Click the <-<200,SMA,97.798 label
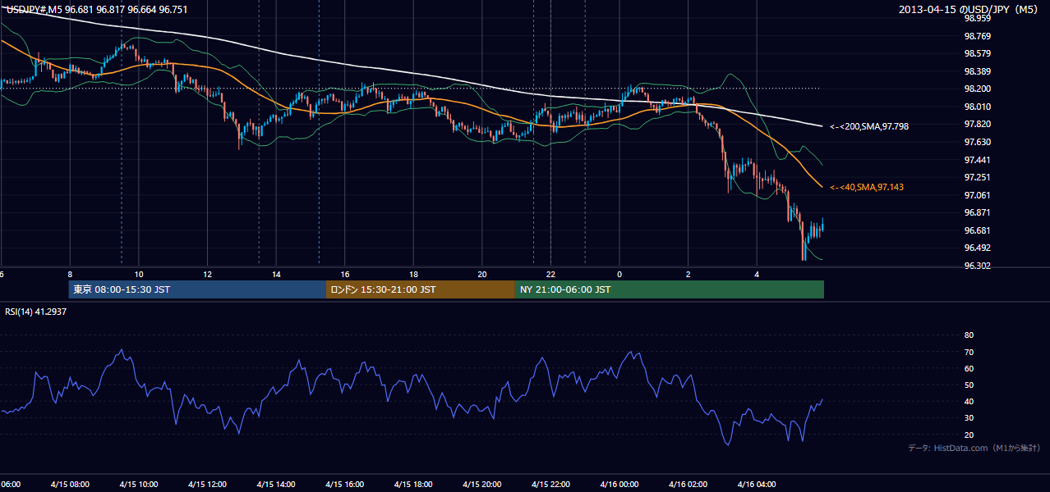The image size is (1050, 492). coord(868,126)
